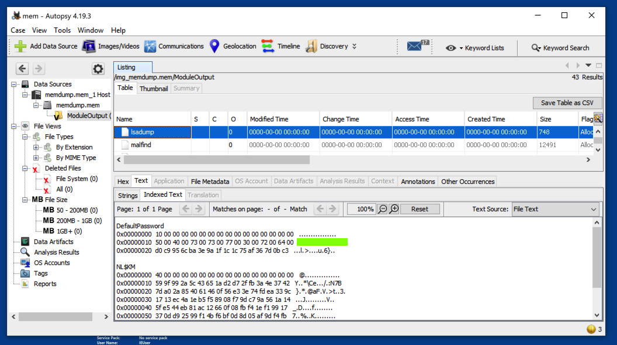
Task: Launch the Timeline editor
Action: point(280,46)
